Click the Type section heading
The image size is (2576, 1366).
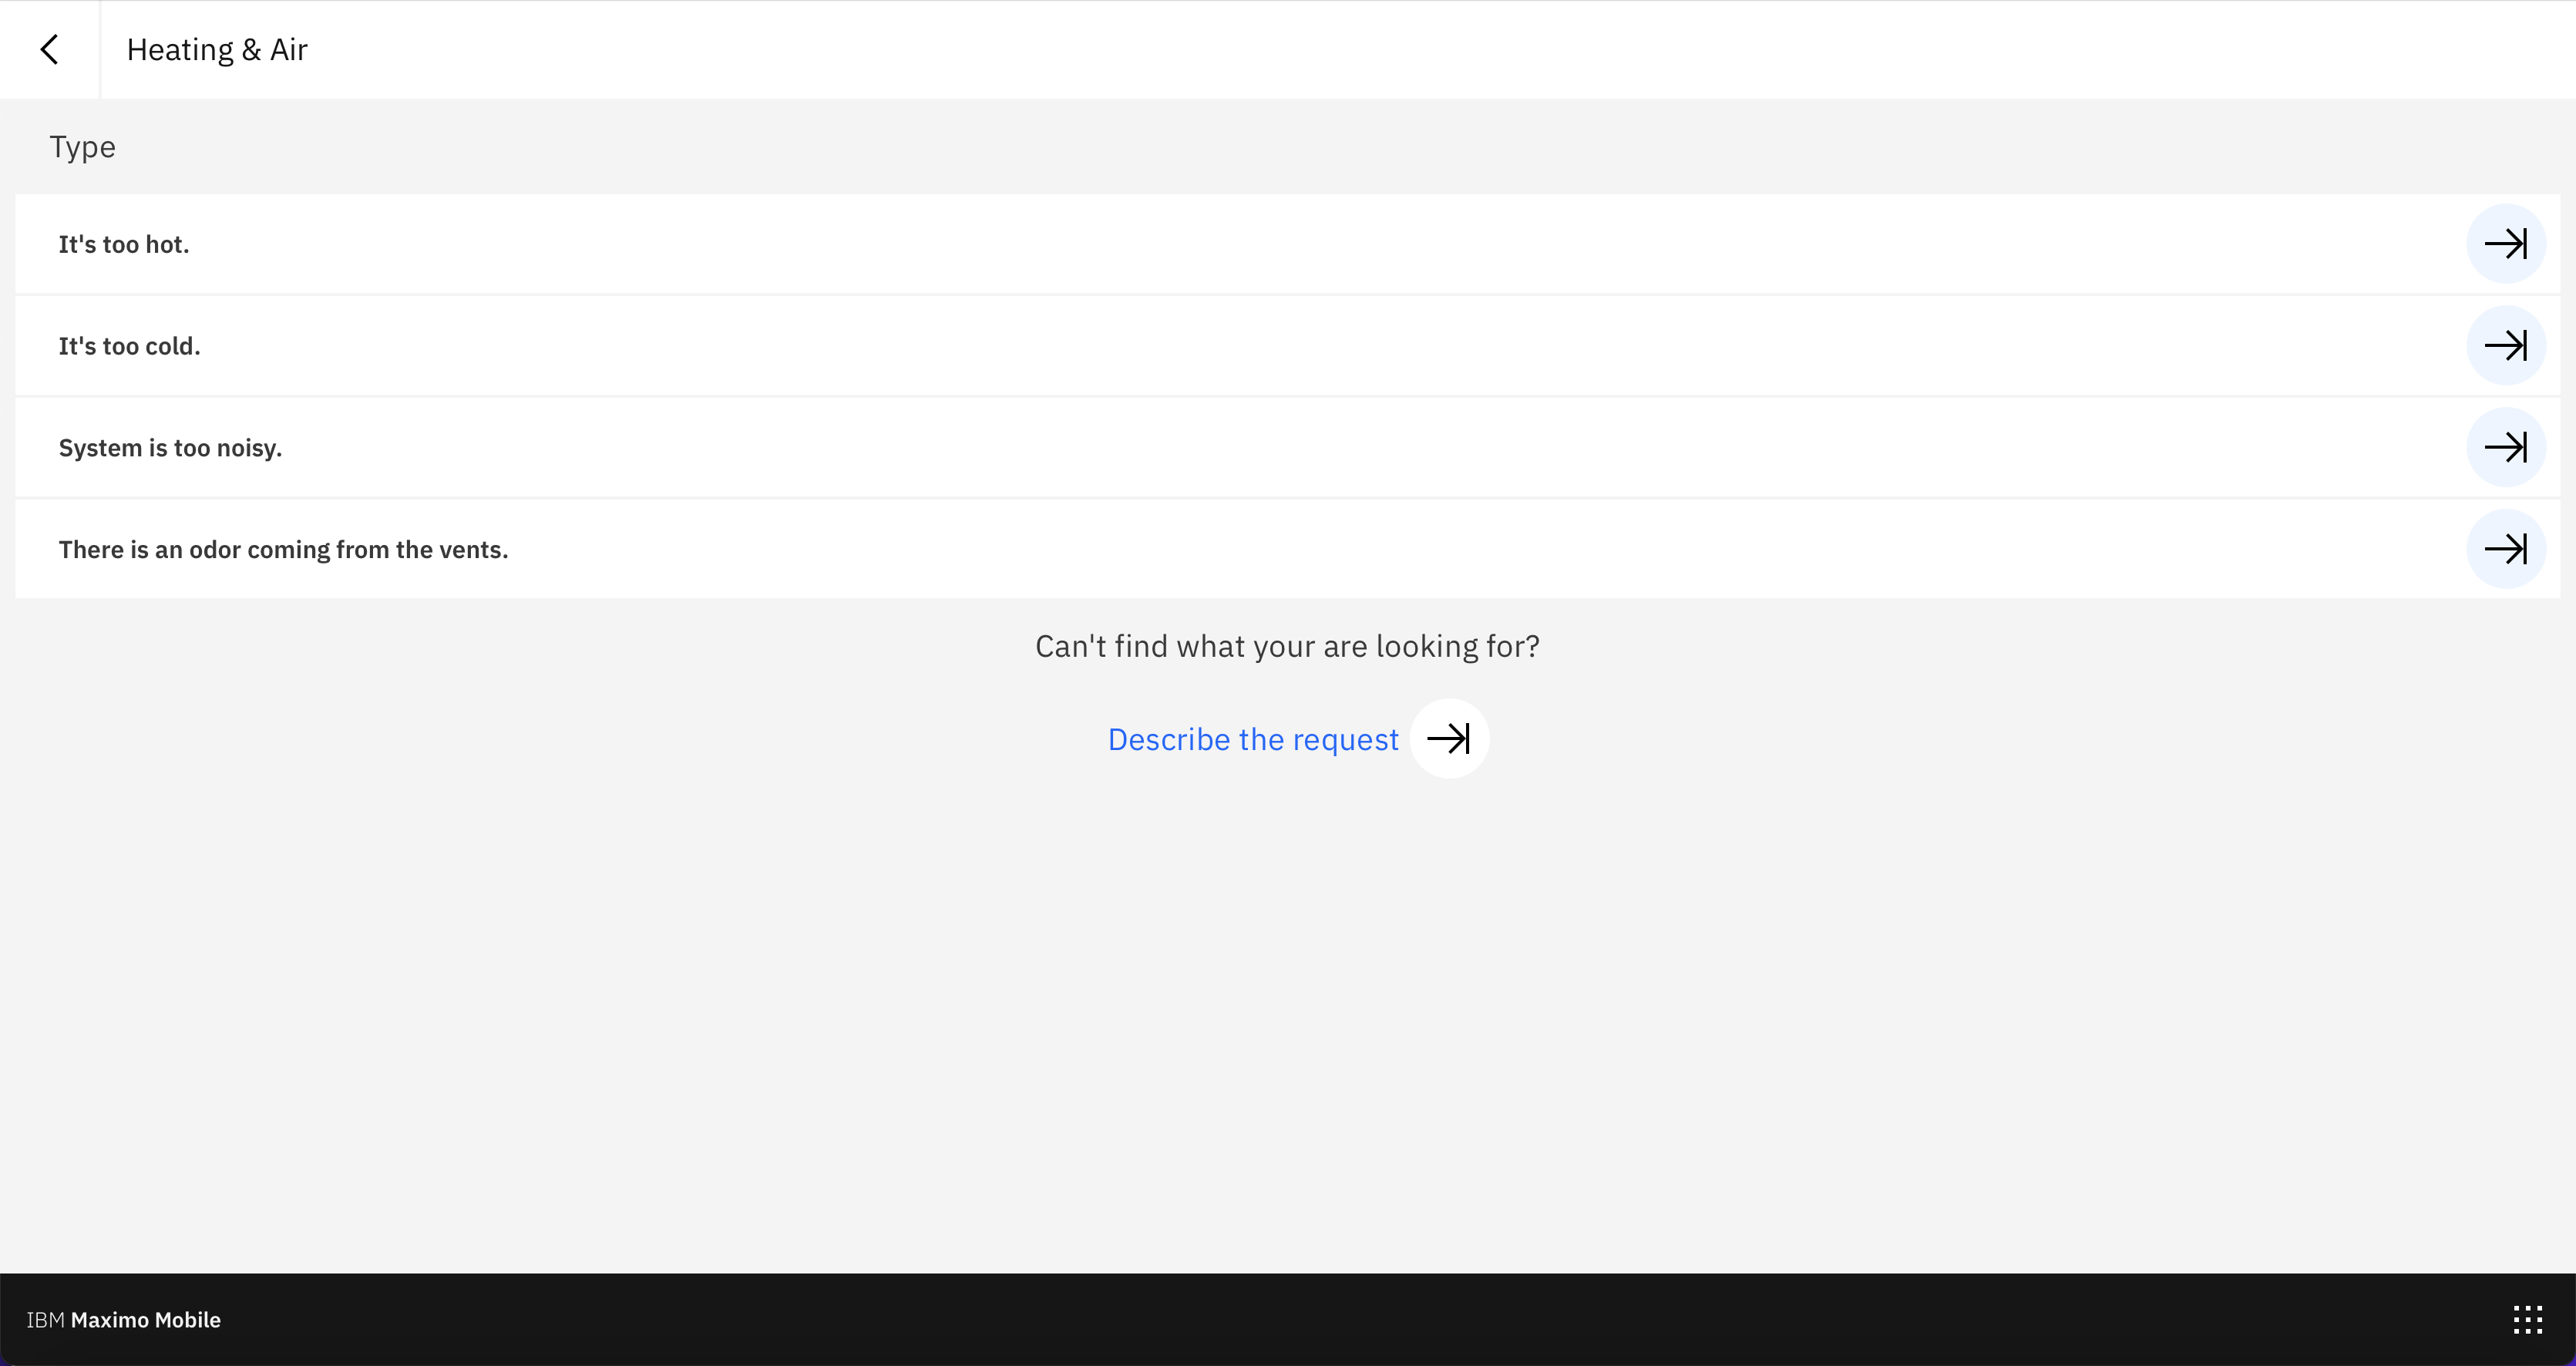(x=82, y=147)
